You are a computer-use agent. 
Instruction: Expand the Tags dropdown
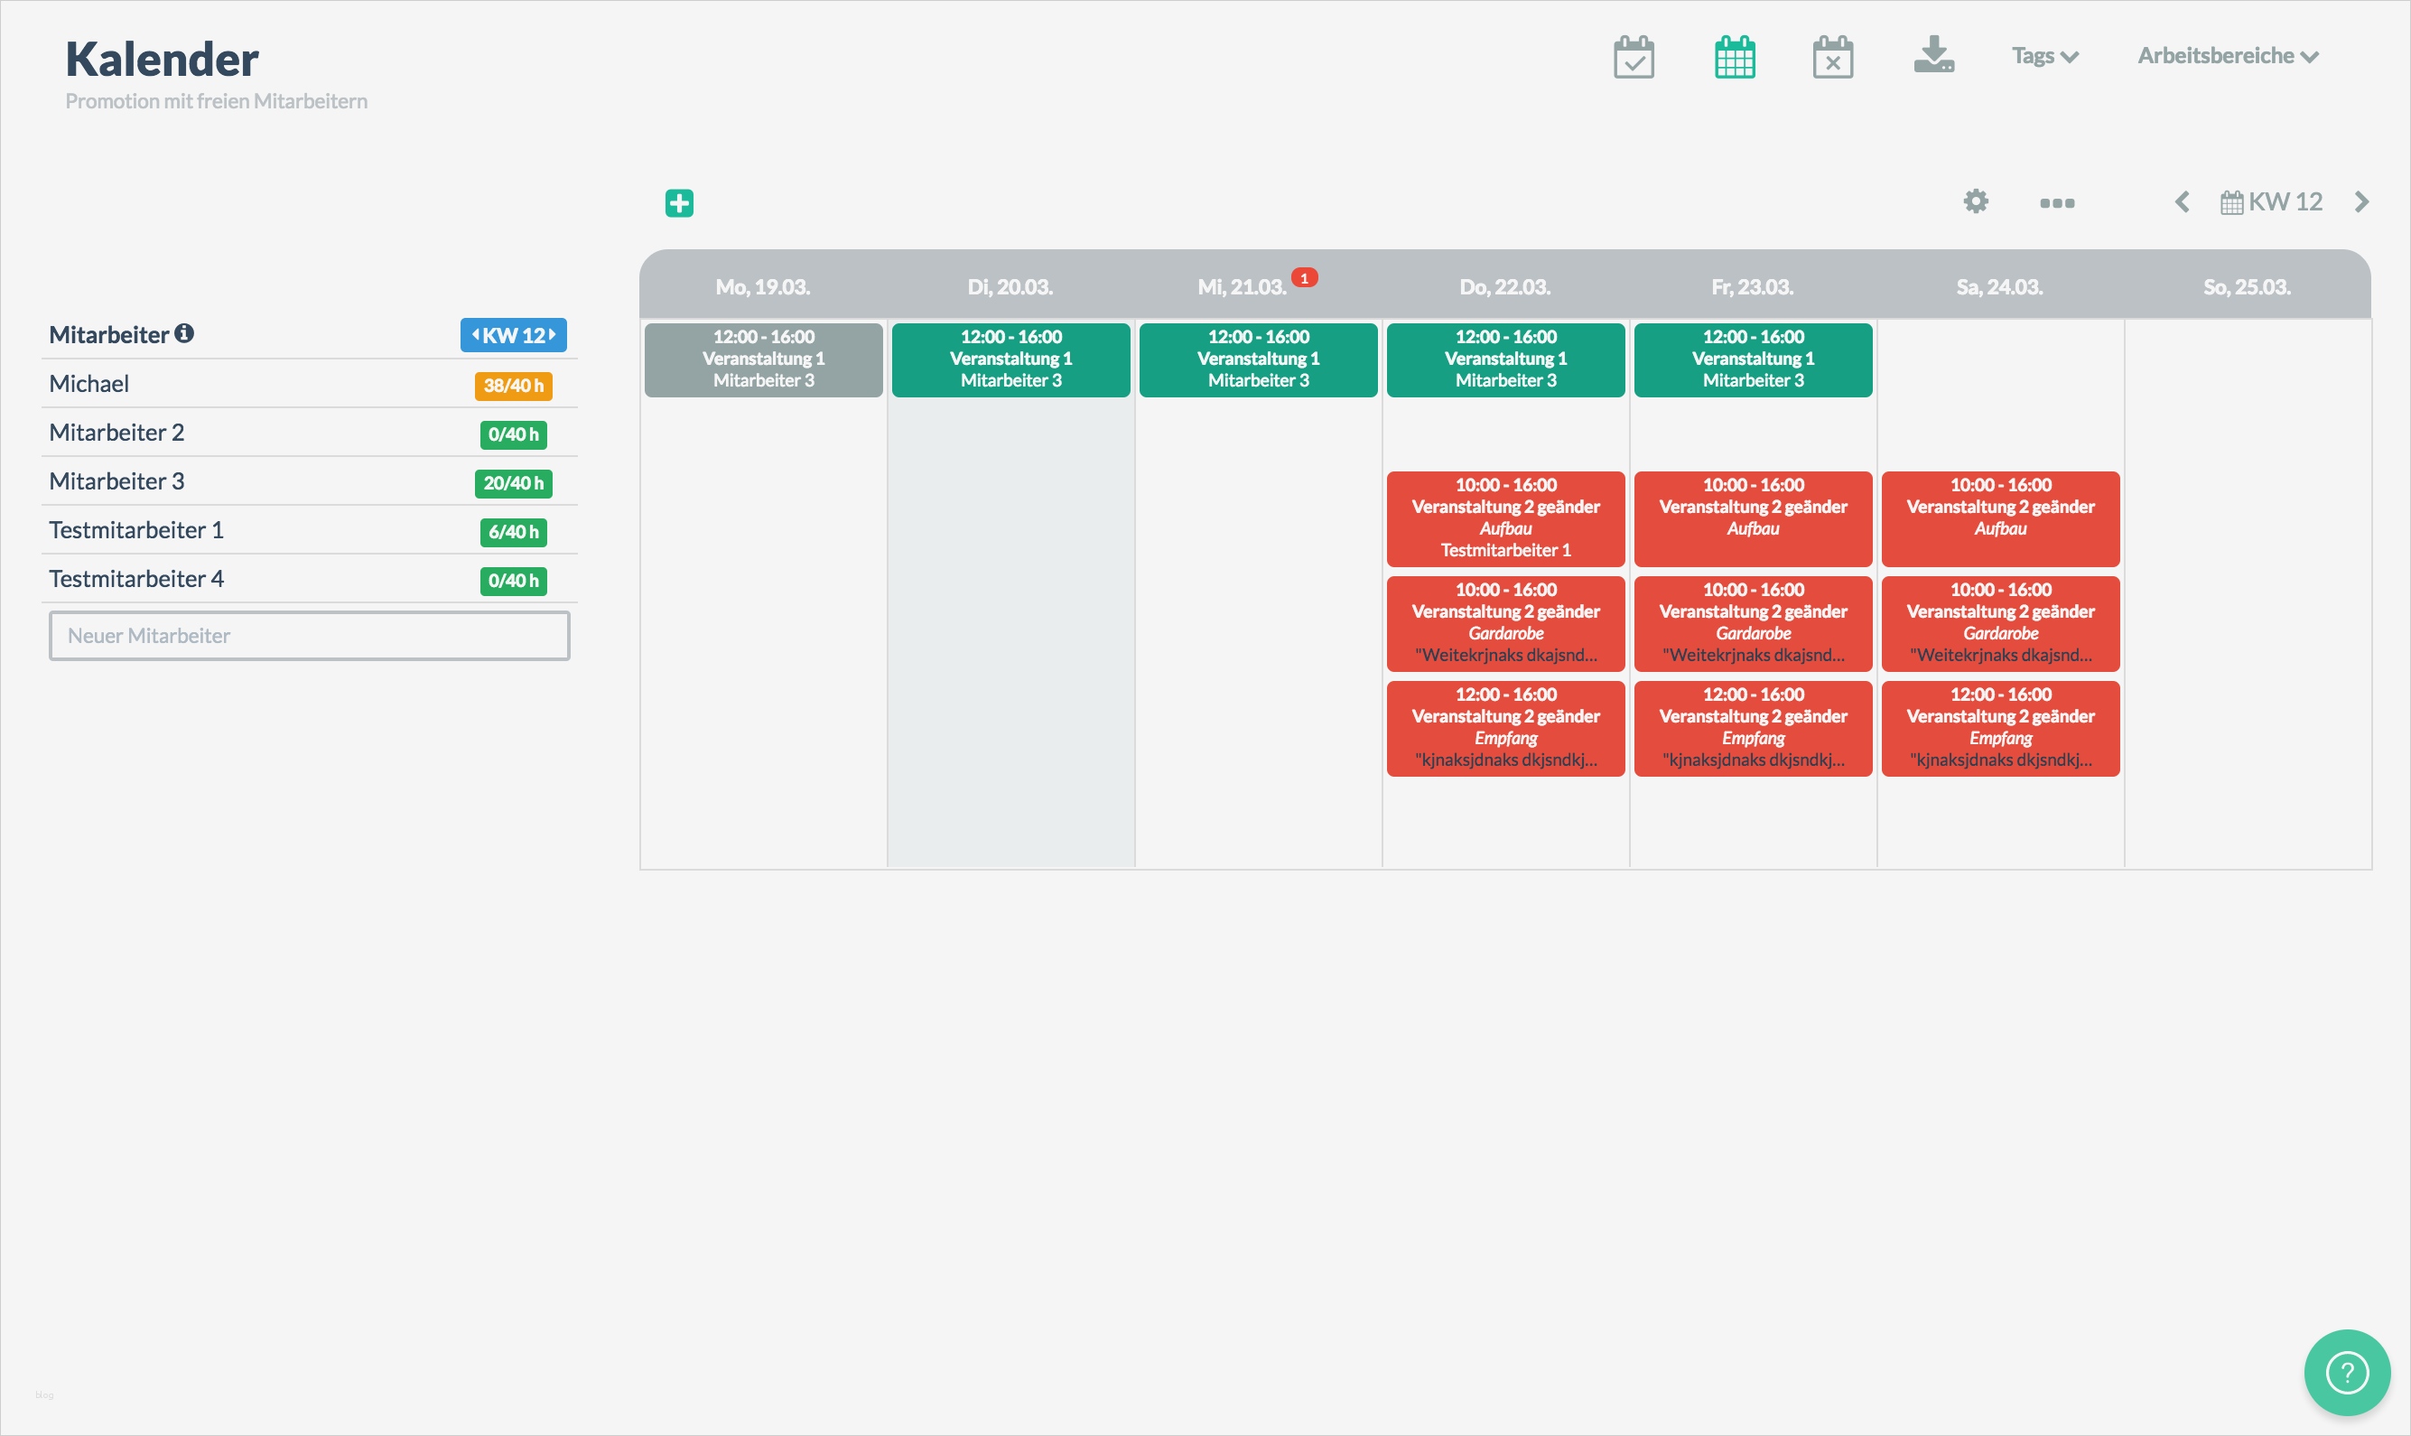2044,56
